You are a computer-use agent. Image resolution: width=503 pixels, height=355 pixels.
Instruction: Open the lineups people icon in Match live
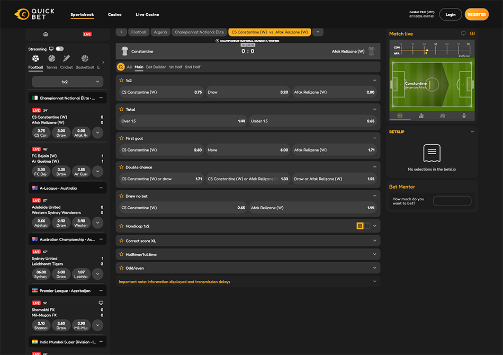click(443, 116)
